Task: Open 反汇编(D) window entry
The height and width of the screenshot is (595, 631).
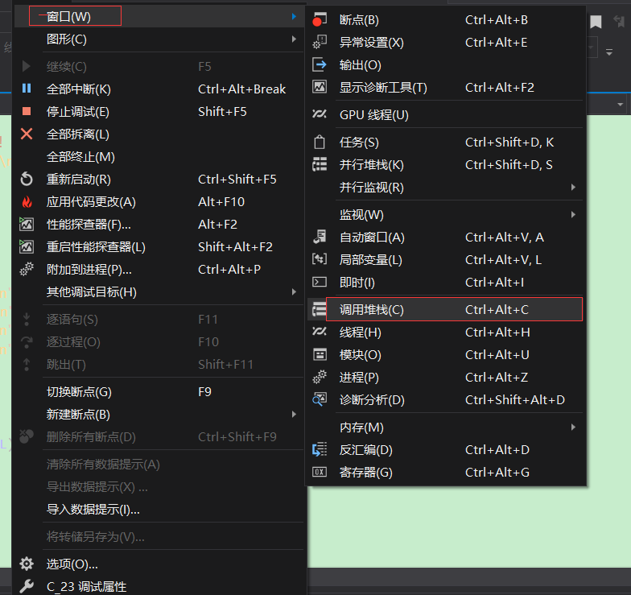Action: coord(445,449)
